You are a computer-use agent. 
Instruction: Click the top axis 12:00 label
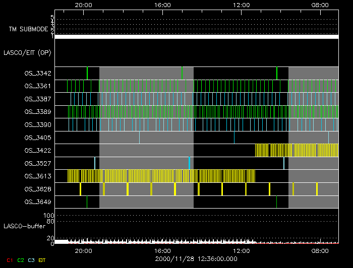(x=242, y=5)
